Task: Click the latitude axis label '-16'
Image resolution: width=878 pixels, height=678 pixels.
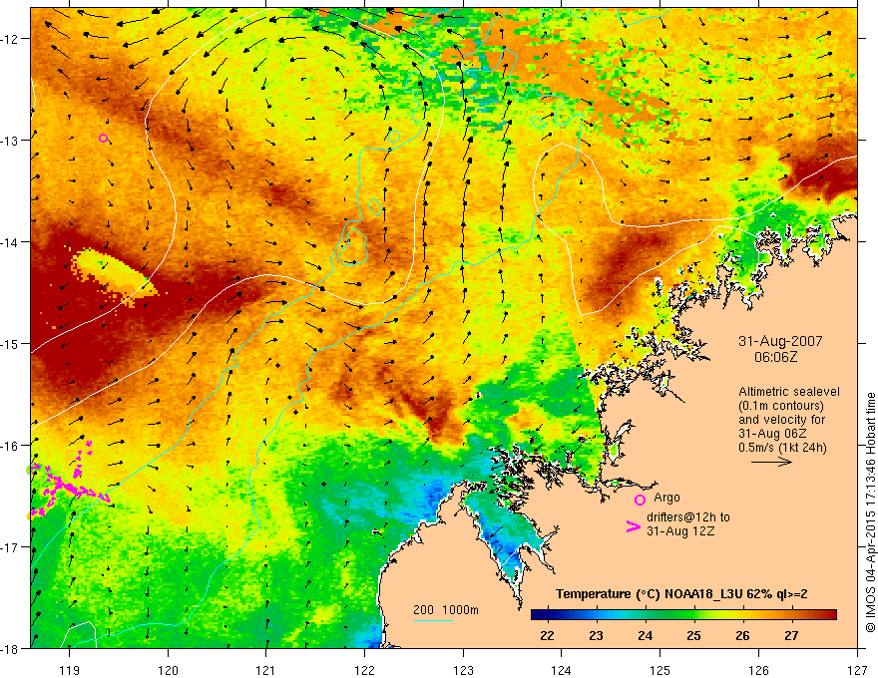Action: (10, 446)
